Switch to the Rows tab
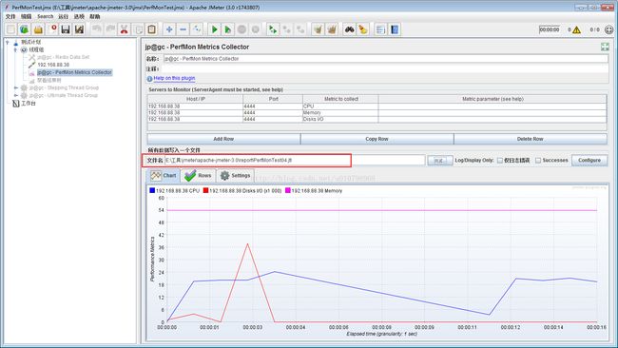The height and width of the screenshot is (348, 618). 198,175
